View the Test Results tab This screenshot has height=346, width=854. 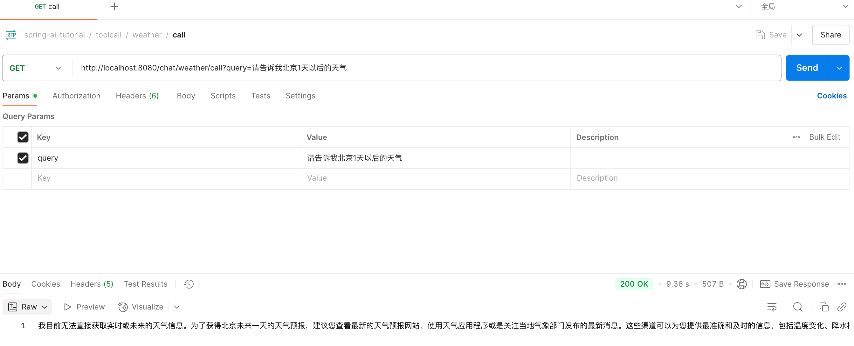(146, 284)
